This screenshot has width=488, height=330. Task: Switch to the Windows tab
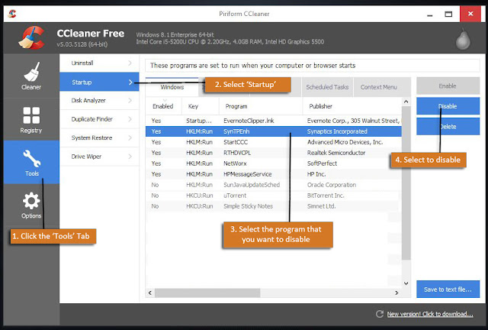click(172, 87)
